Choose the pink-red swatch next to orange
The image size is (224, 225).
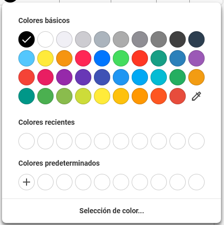(83, 58)
